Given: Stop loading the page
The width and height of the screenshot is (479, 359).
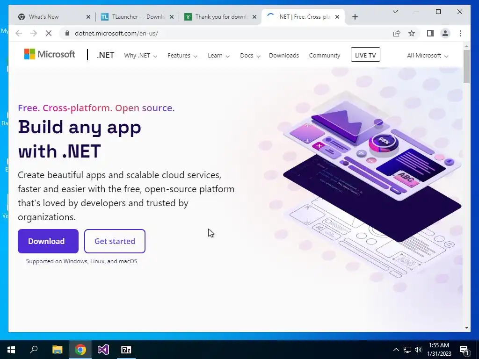Looking at the screenshot, I should tap(49, 33).
